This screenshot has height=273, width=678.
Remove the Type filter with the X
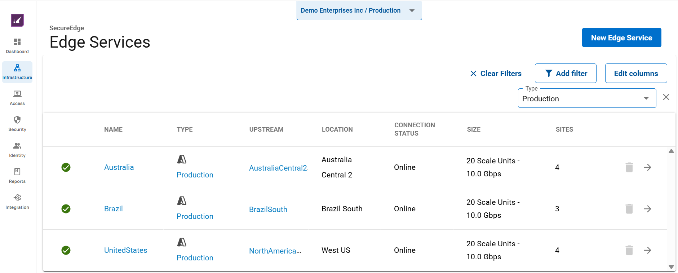[666, 97]
